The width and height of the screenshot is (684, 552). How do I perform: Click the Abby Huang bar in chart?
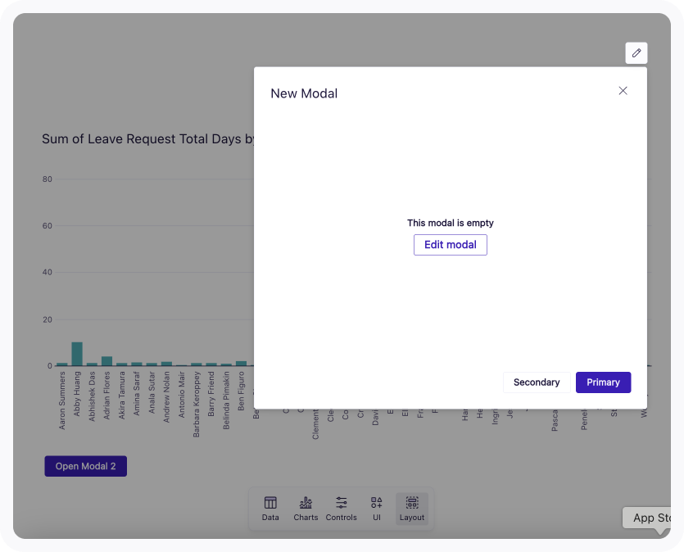click(x=77, y=354)
